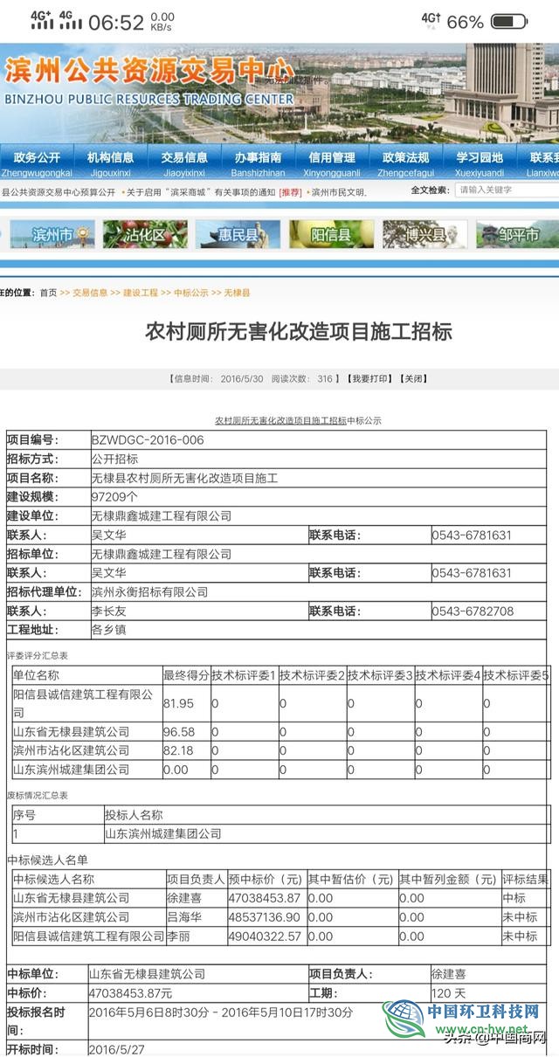This screenshot has width=559, height=1057.
Task: Click the 全文检索 search input field
Action: pos(507,190)
